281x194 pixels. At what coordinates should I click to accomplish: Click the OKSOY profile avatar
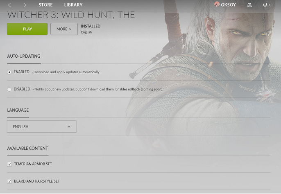(x=217, y=4)
